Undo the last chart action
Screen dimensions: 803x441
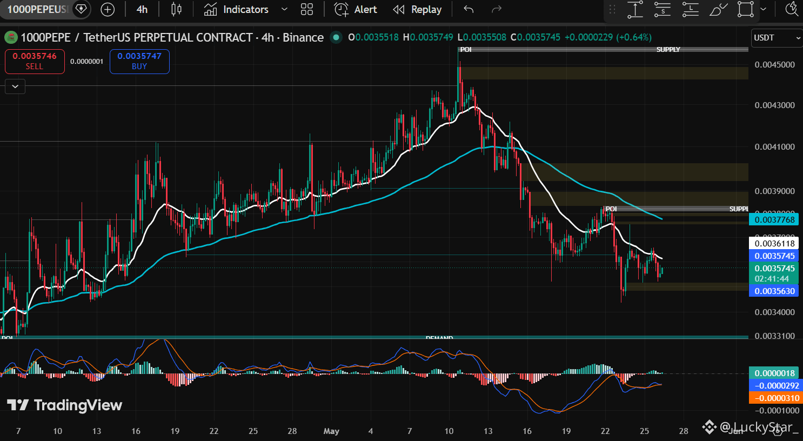click(x=469, y=9)
